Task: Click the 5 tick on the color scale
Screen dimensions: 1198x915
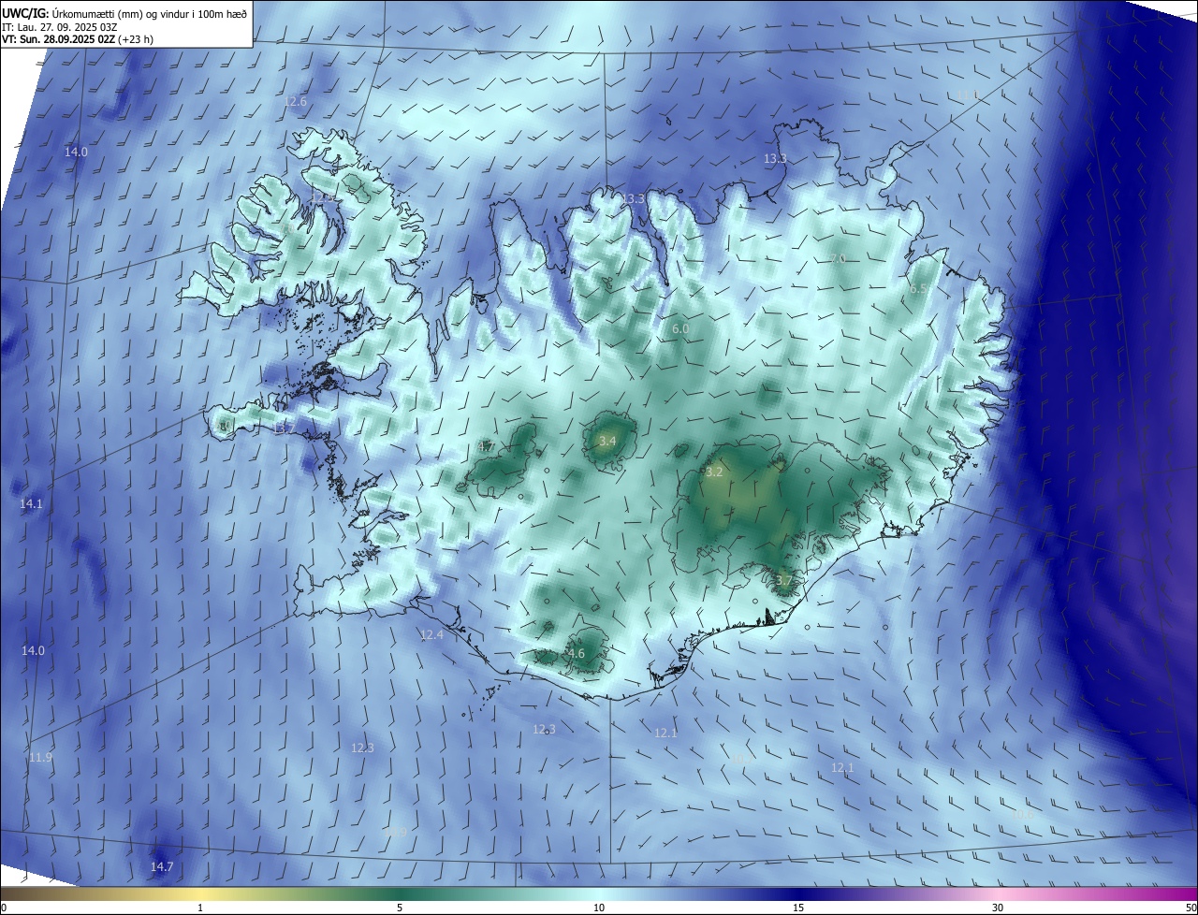Action: tap(400, 908)
